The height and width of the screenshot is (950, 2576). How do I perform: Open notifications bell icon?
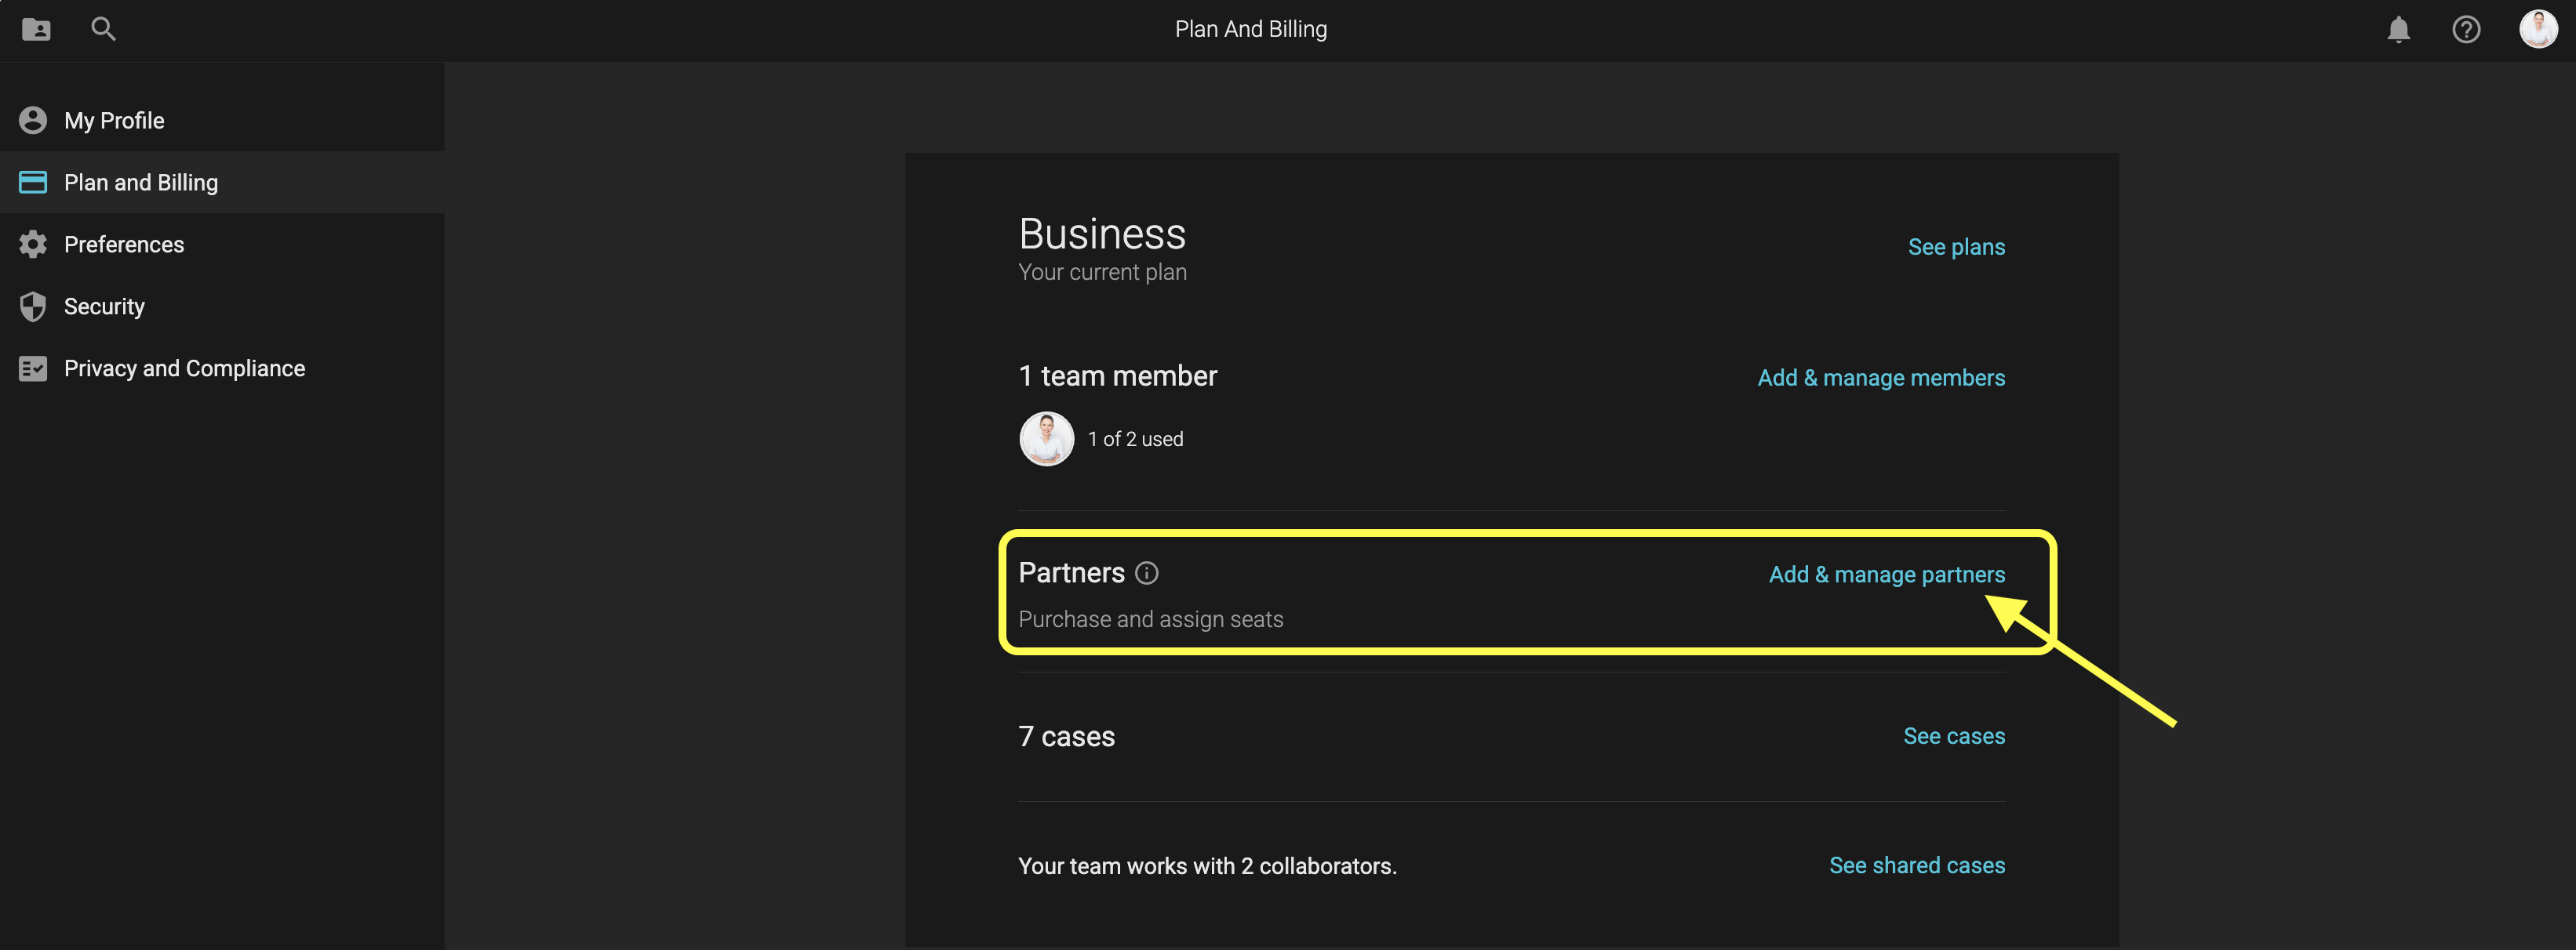[2398, 30]
